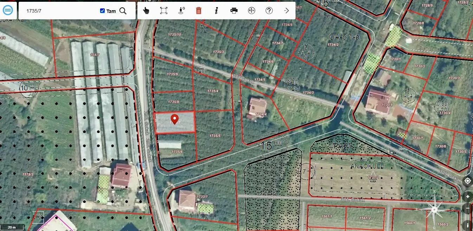Uncheck the Tam checkbox
The image size is (473, 231).
102,11
